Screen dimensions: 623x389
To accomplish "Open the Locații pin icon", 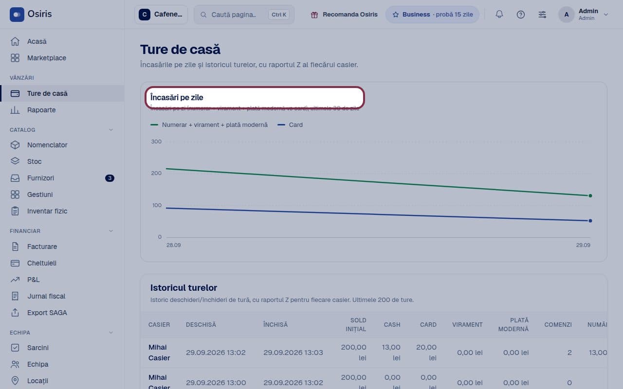I will coord(15,381).
